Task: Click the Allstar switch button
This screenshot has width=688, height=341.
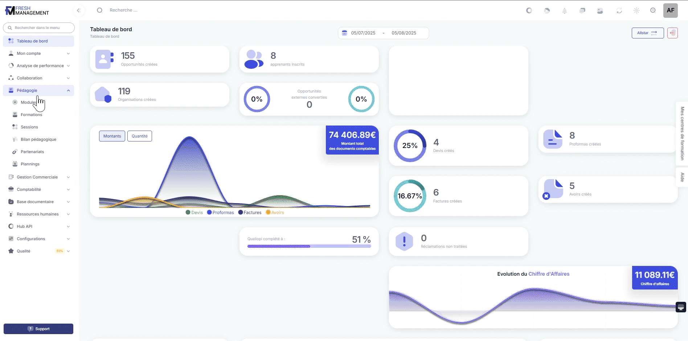Action: click(647, 33)
